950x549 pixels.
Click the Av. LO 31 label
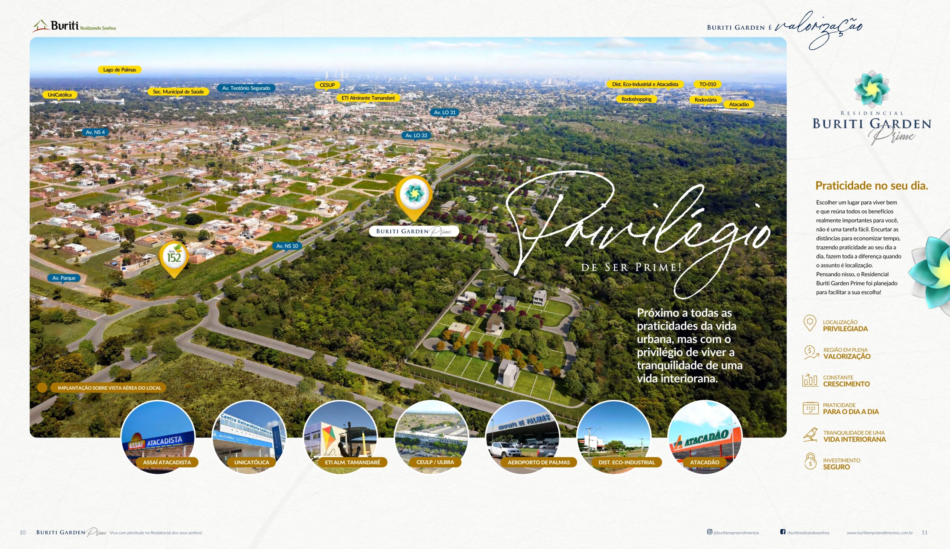[x=445, y=112]
